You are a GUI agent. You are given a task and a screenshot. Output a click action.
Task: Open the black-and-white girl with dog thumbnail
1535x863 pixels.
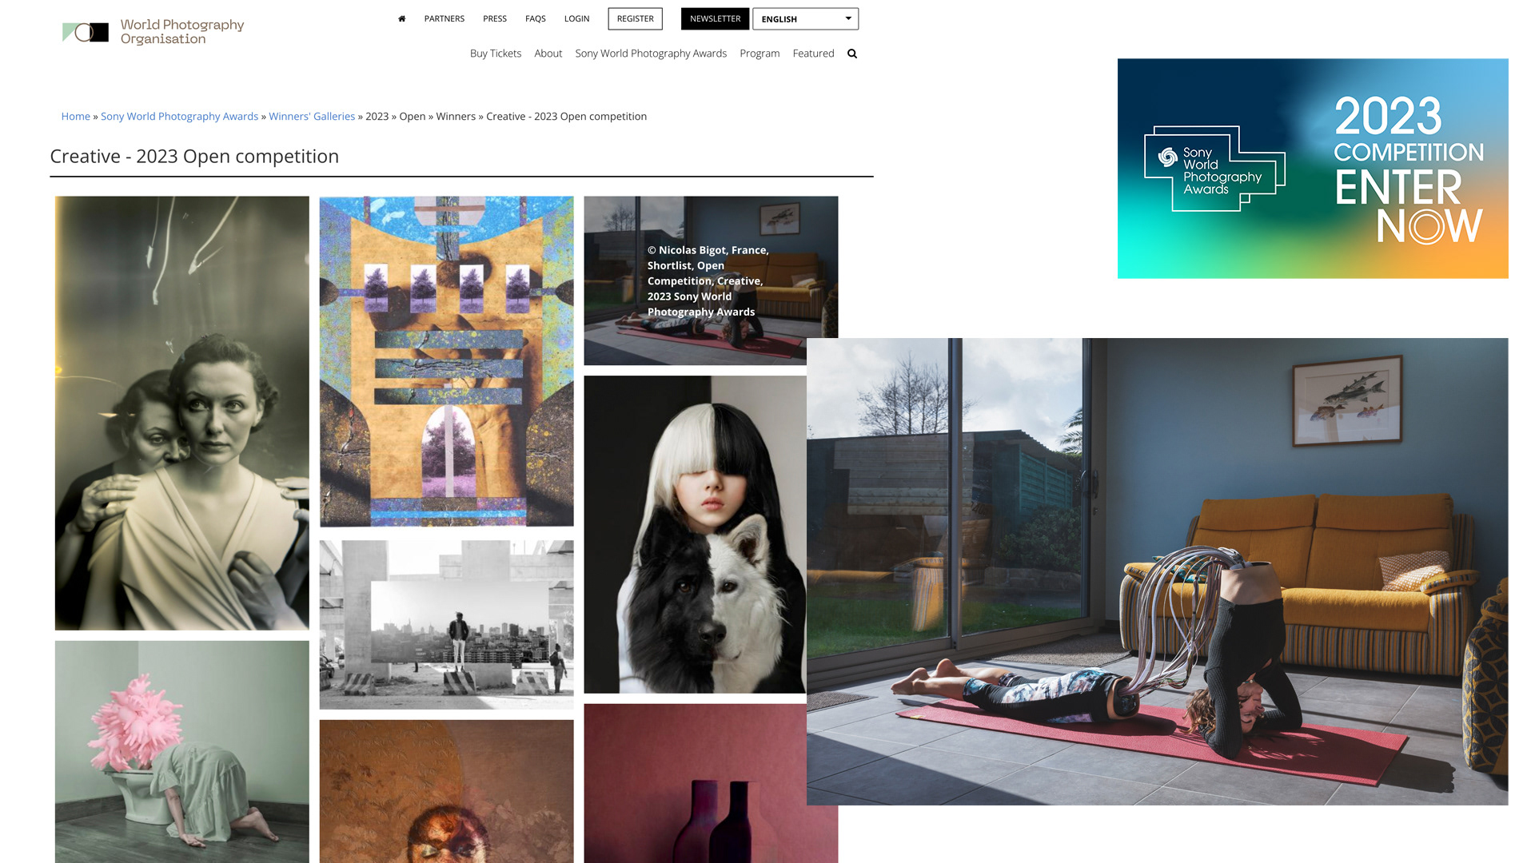click(695, 534)
